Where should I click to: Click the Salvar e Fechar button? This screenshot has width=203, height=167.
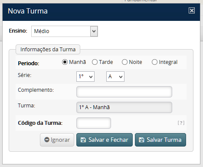click(x=105, y=140)
